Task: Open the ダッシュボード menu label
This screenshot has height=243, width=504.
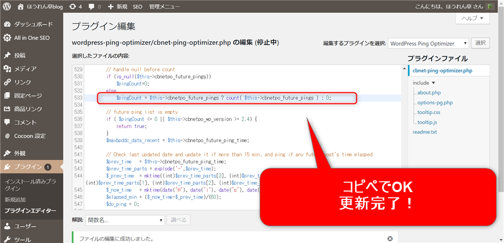Action: coord(34,24)
